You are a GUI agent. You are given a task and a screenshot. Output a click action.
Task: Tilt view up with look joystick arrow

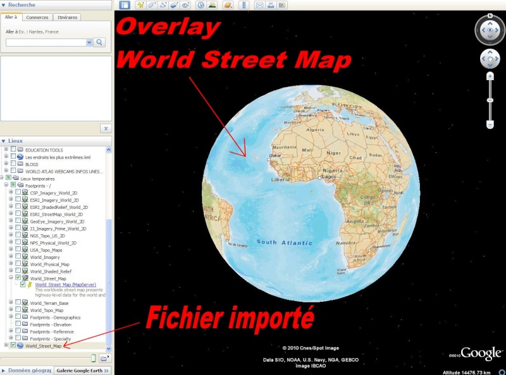click(490, 23)
